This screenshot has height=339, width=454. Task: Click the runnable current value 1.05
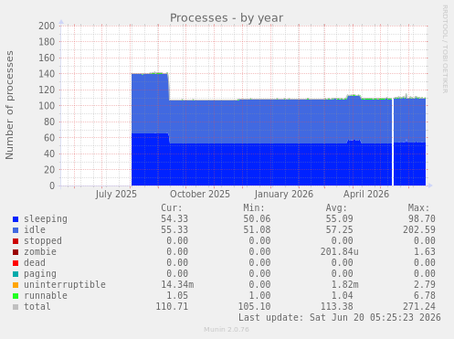177,295
